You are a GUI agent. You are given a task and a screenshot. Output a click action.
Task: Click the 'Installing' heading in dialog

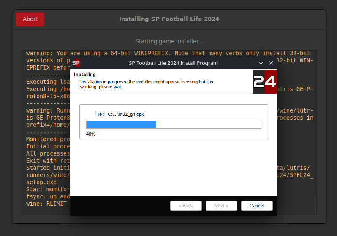pyautogui.click(x=85, y=75)
